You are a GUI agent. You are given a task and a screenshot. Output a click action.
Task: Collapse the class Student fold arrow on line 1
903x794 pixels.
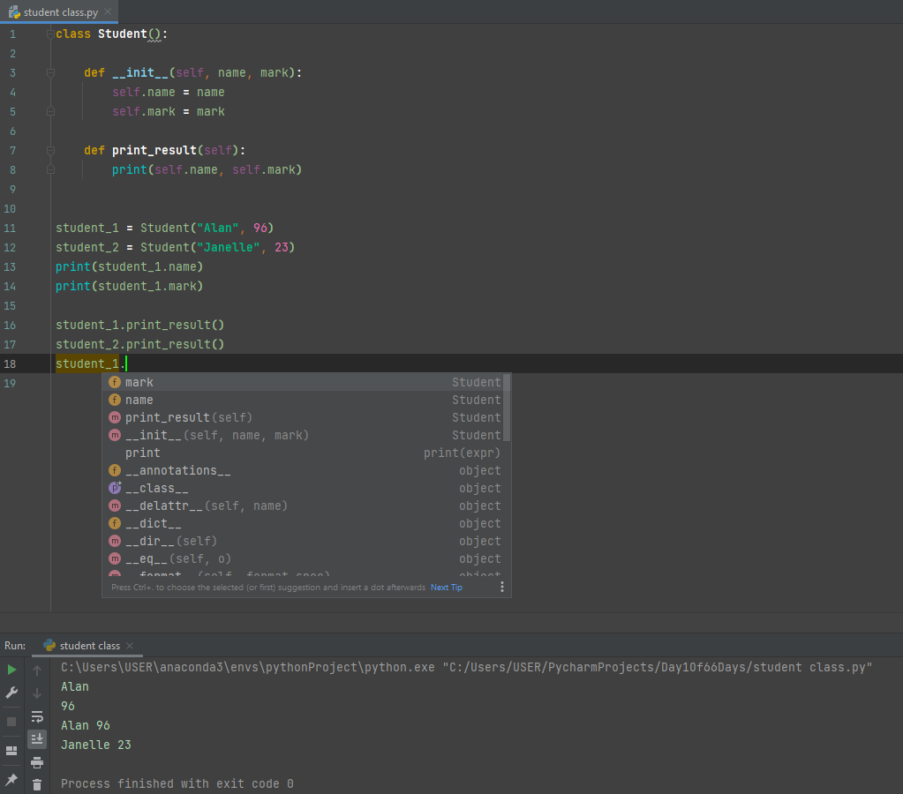[x=50, y=34]
